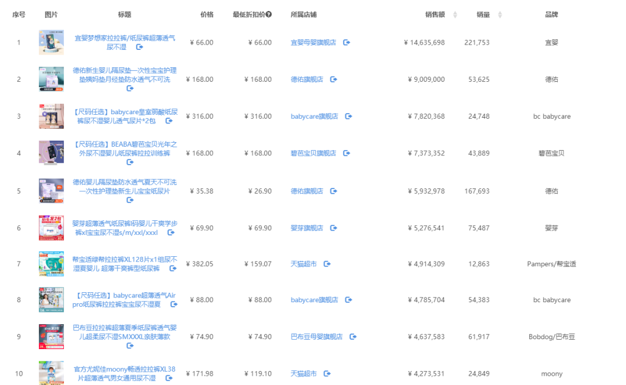Viewport: 626px width, 385px height.
Task: Open 婴芽超薄透气纸尿裤 product title link
Action: click(125, 228)
